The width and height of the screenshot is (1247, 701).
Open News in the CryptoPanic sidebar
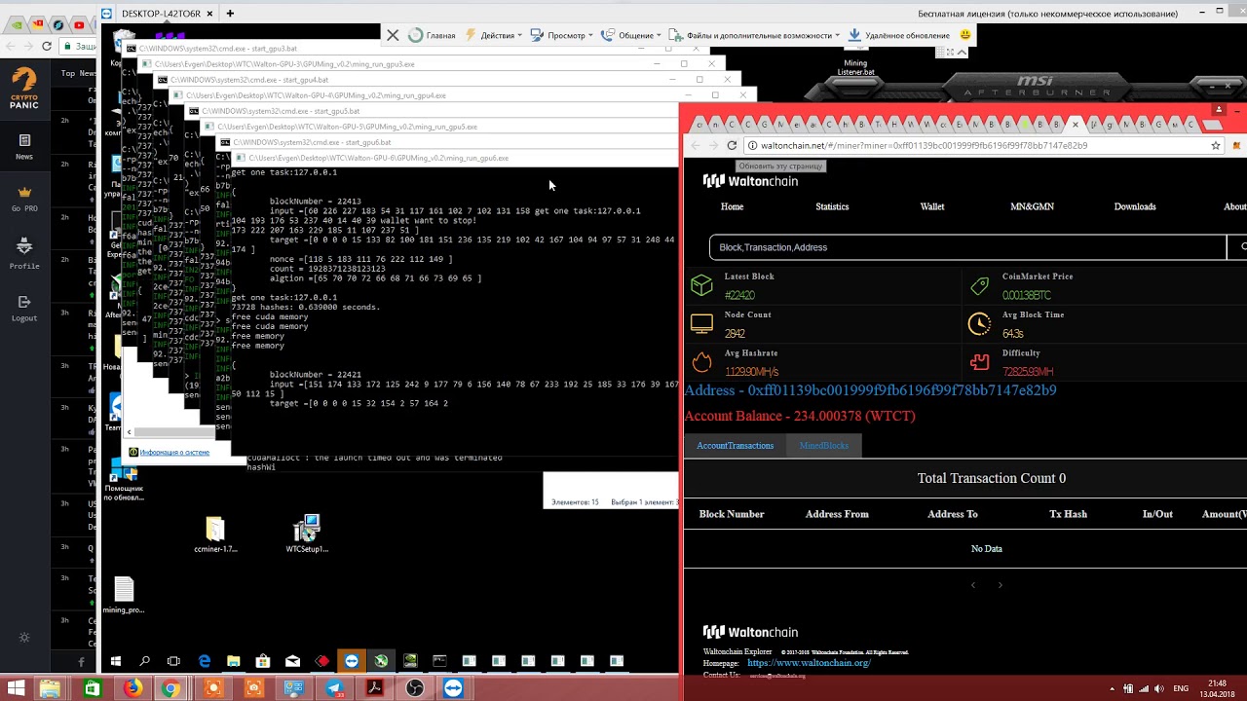[24, 147]
